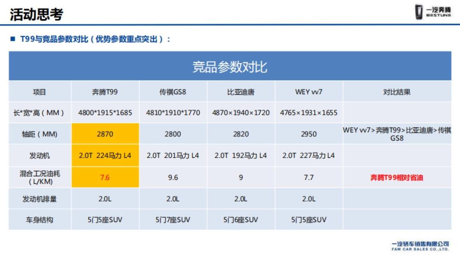This screenshot has height=258, width=460.
Task: Click the 奔腾T99 column header
Action: click(105, 92)
